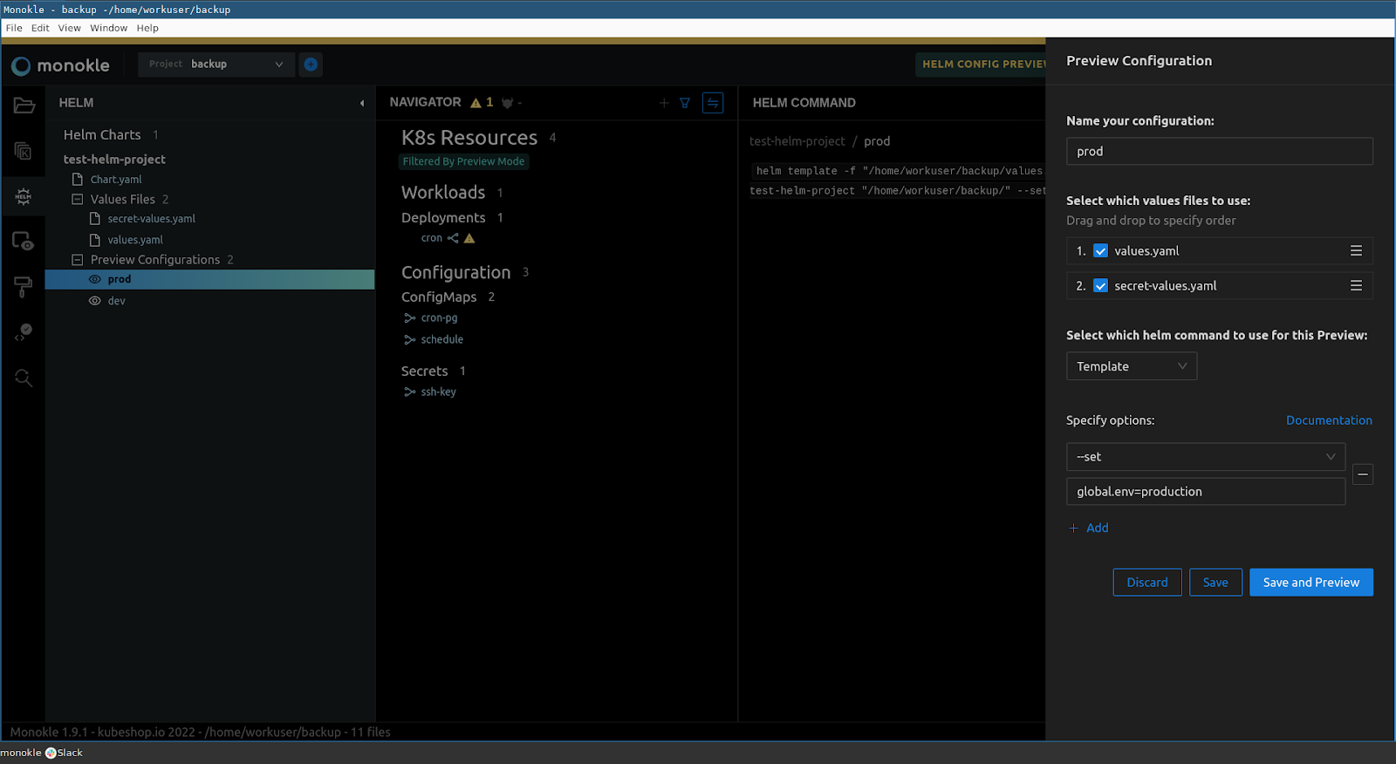Viewport: 1396px width, 764px height.
Task: Open the --set option dropdown
Action: pyautogui.click(x=1205, y=457)
